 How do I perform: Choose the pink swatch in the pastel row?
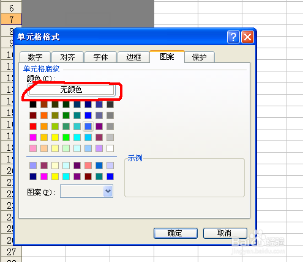click(x=33, y=148)
